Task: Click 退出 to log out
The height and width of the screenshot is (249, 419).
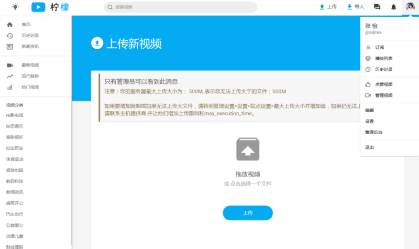Action: pyautogui.click(x=369, y=147)
